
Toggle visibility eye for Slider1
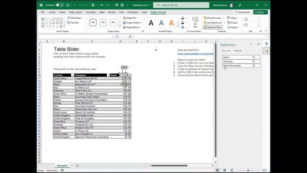pos(254,57)
